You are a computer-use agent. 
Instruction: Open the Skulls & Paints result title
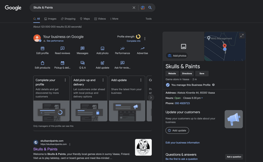pos(45,149)
